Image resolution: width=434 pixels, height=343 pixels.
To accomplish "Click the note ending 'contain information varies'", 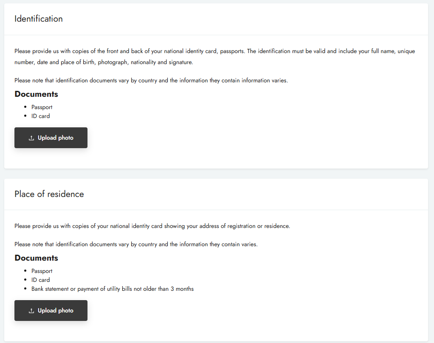I will pyautogui.click(x=151, y=80).
